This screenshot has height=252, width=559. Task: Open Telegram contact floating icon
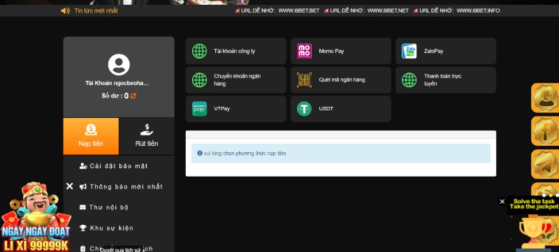pos(545,164)
